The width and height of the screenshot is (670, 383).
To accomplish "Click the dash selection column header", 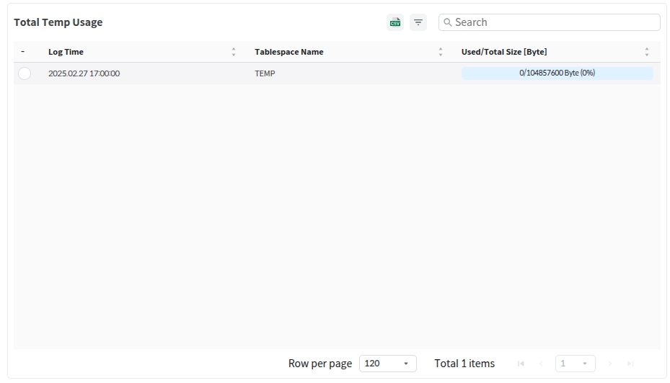I will pos(23,52).
